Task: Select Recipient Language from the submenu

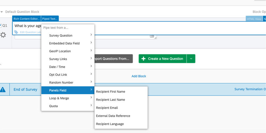Action: click(110, 124)
